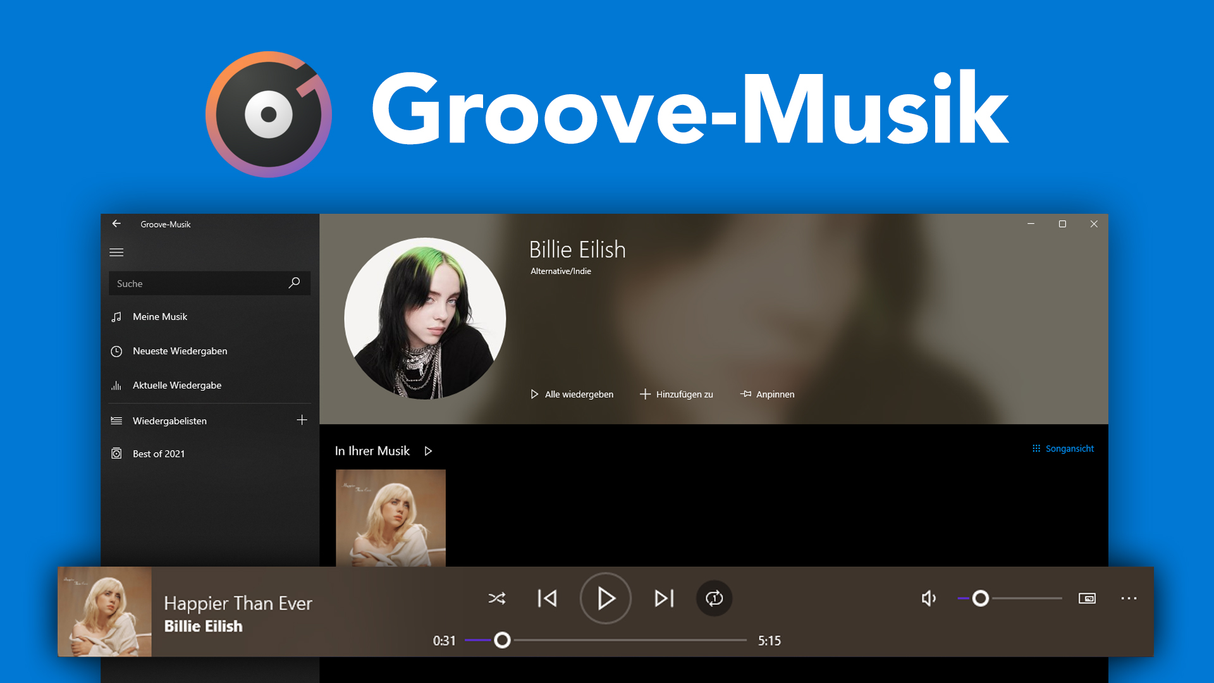Select the Meine Musik sidebar icon
Screen dimensions: 1214x683
coord(116,316)
